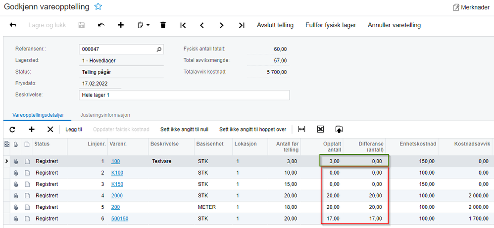Open the clipboard dropdown arrow
494x228 pixels.
coord(148,25)
